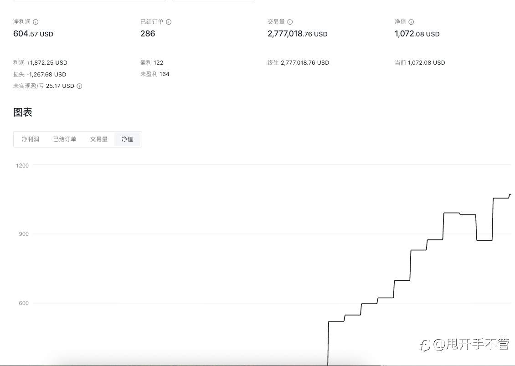Click the info icon beside the 净利润 heading

(x=36, y=22)
